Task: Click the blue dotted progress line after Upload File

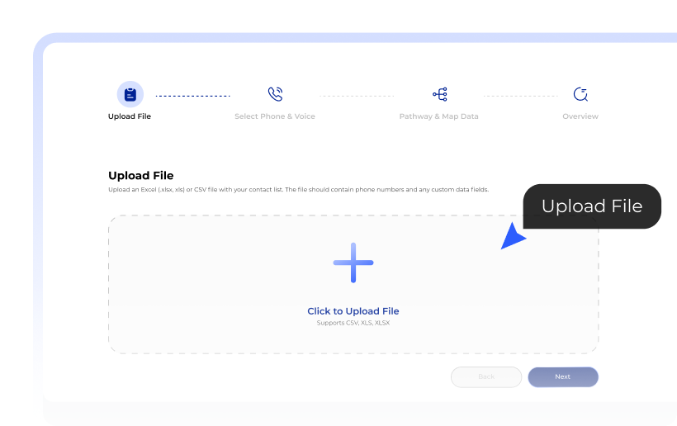Action: point(193,96)
